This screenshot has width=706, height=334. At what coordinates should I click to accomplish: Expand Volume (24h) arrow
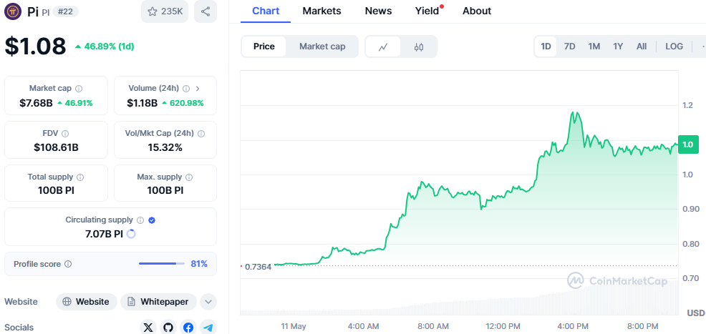click(x=198, y=89)
